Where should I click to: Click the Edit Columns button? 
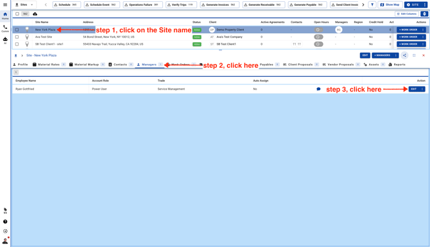click(407, 14)
